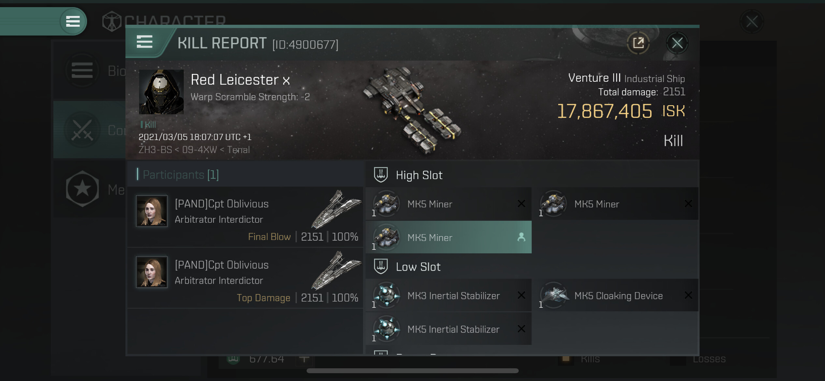This screenshot has height=381, width=825.
Task: Close the Character panel behind the report
Action: coord(752,22)
